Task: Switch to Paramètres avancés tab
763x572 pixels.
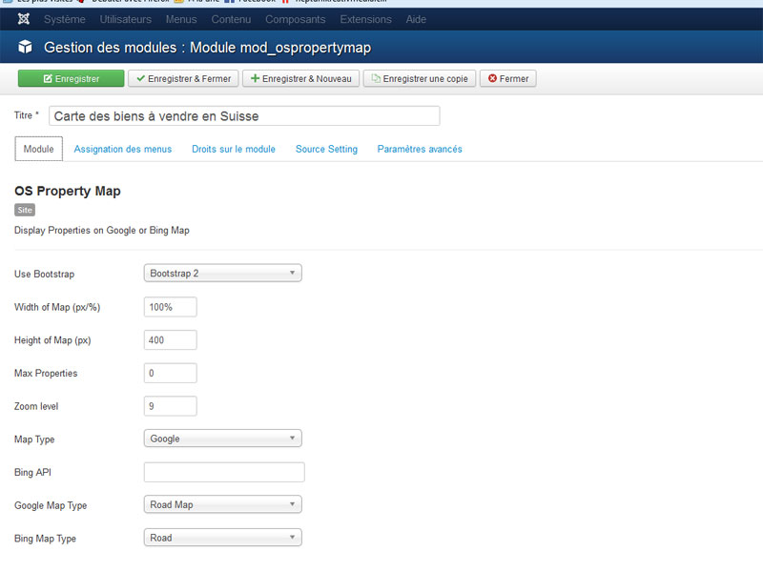Action: click(420, 149)
